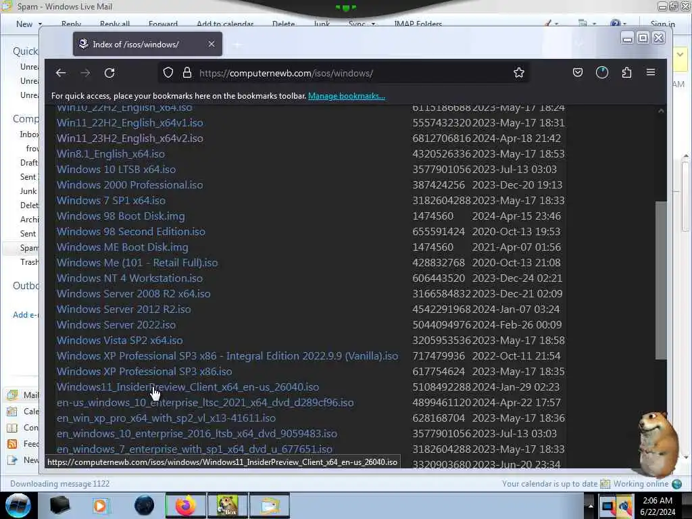Open the tracking protection shield icon
This screenshot has width=692, height=519.
pyautogui.click(x=168, y=73)
